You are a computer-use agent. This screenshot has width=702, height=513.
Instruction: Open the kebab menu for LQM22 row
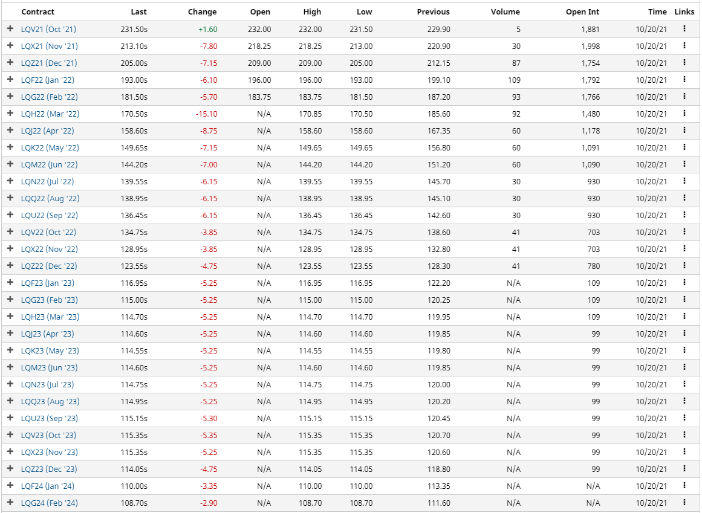point(684,164)
